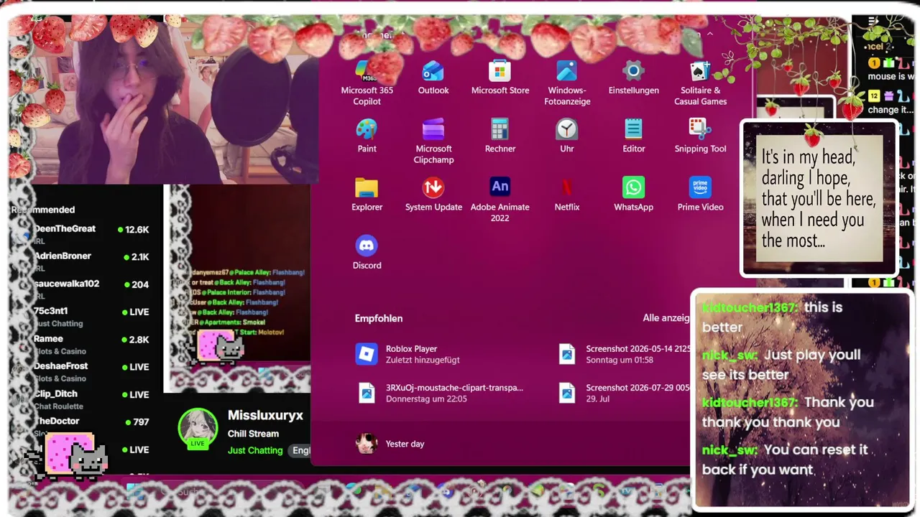This screenshot has height=517, width=920.
Task: Open the Missluxuryx channel name
Action: click(x=265, y=415)
